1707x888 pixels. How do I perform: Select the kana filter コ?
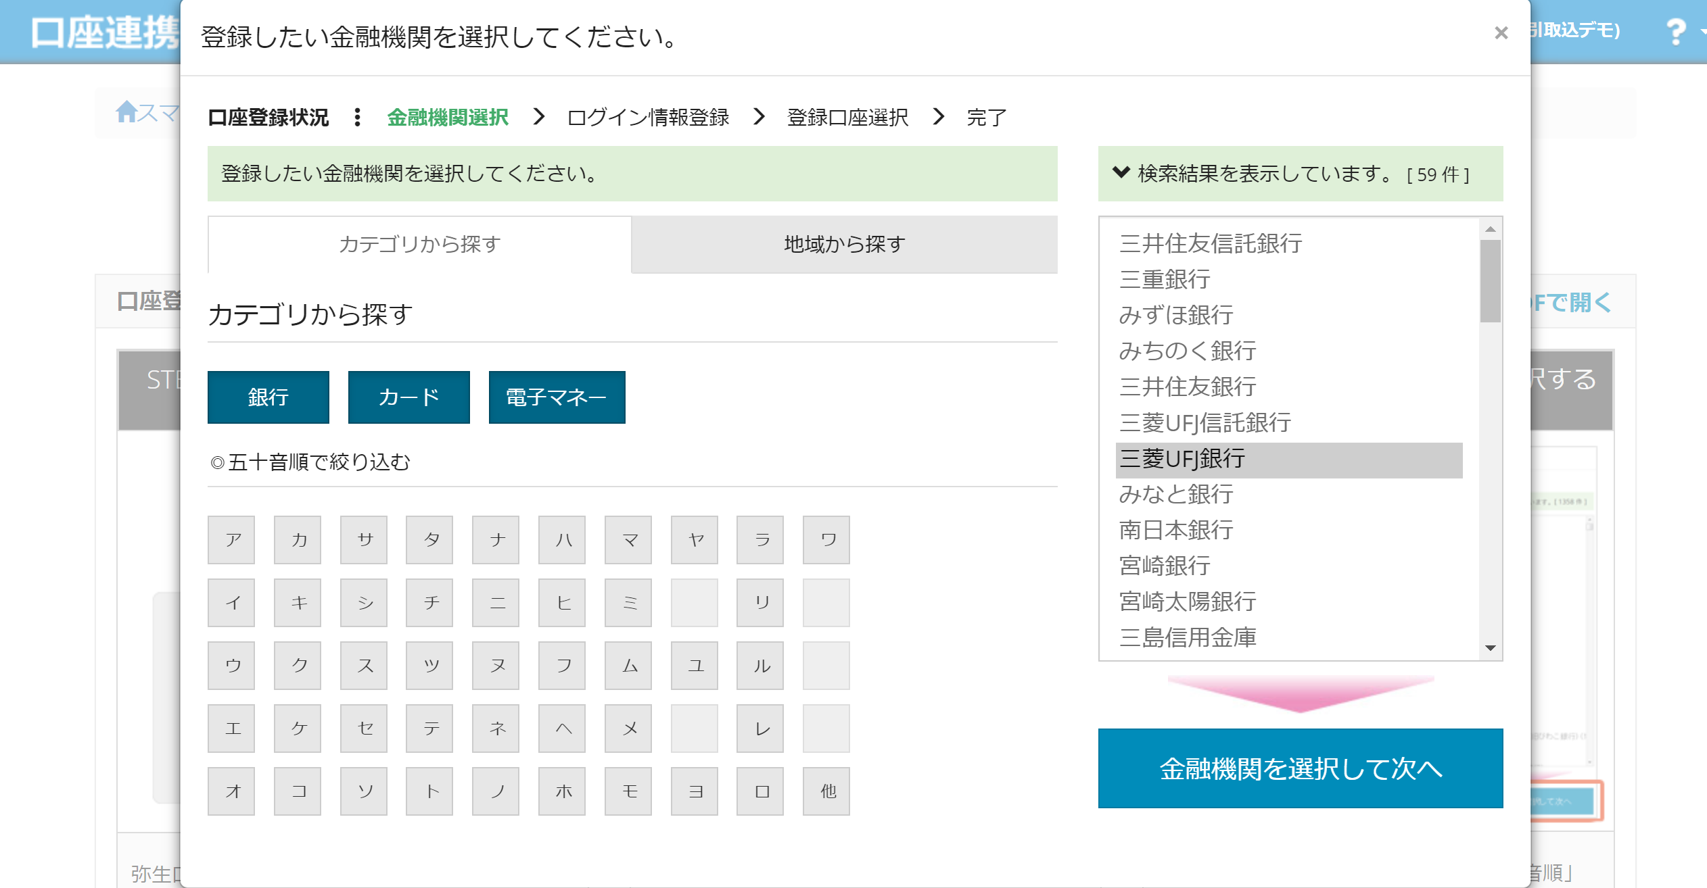(x=298, y=791)
